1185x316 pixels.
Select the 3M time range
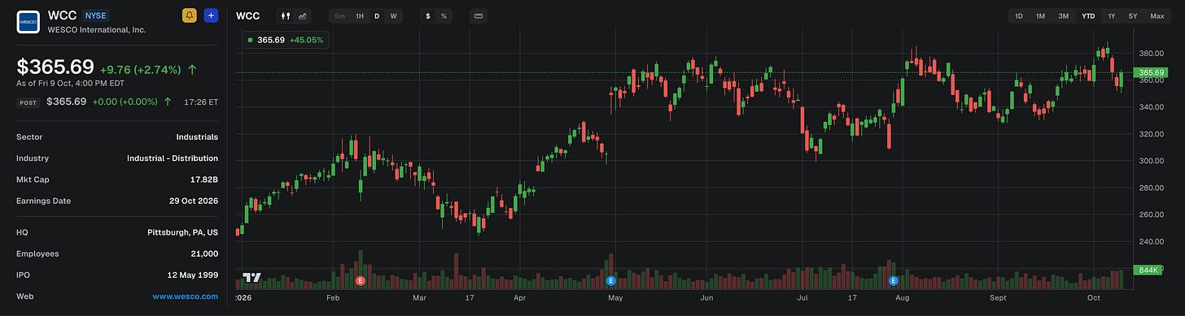point(1063,15)
